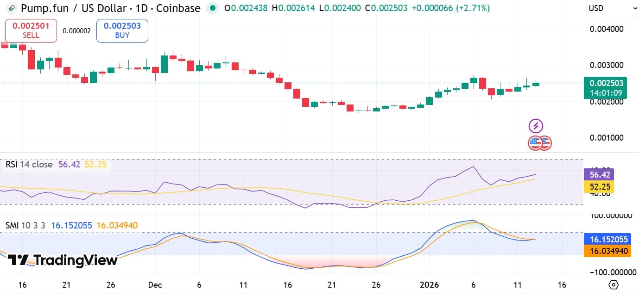Click the overlapping US flag currency pair icon
This screenshot has height=296, width=639.
click(x=539, y=143)
